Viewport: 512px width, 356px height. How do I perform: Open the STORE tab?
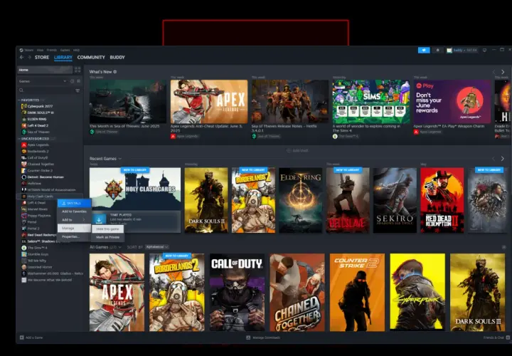coord(42,57)
